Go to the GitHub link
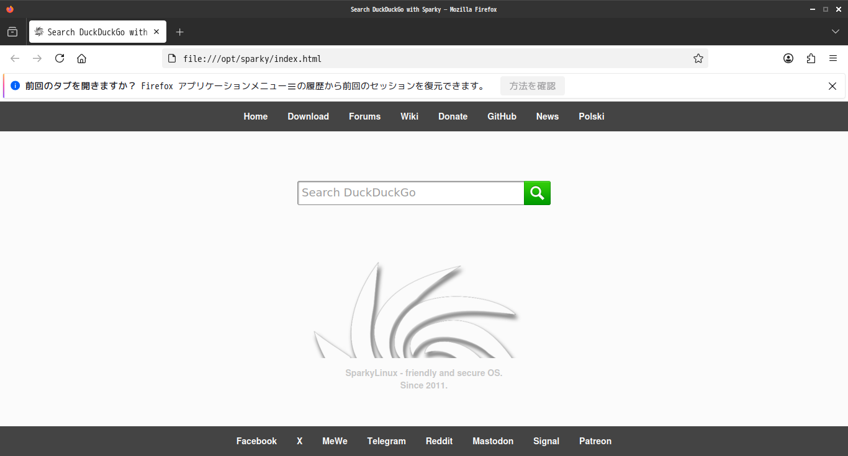Screen dimensions: 848x456 tap(502, 116)
